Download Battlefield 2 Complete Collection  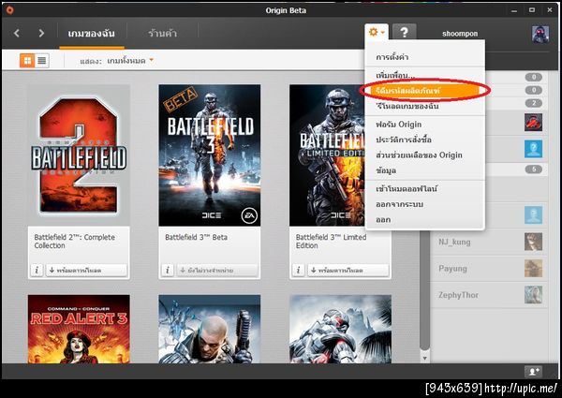coord(86,270)
